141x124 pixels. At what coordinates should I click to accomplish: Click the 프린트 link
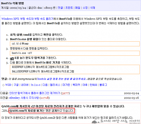pyautogui.click(x=69, y=8)
